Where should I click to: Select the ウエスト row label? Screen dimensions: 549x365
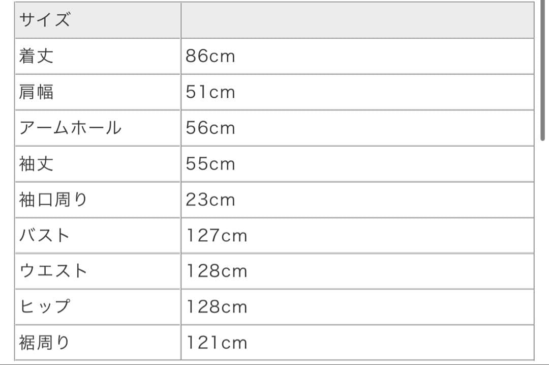(53, 271)
